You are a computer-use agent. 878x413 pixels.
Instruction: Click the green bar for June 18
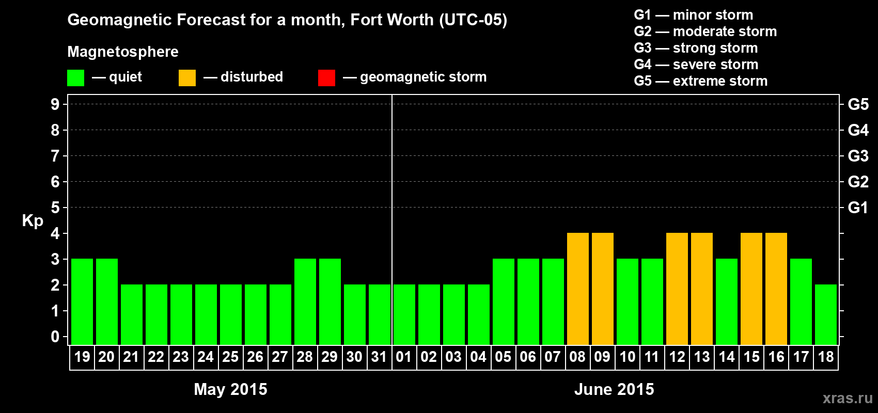[x=826, y=315]
